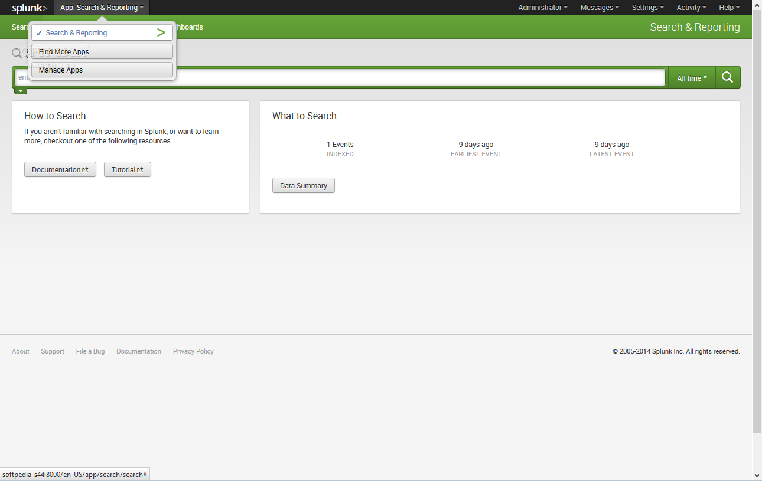Click the Data Summary button

pyautogui.click(x=304, y=185)
